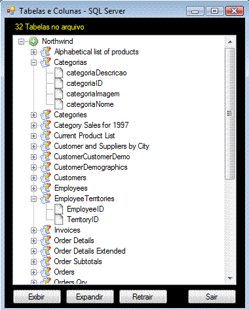Expand the Current Product List node
This screenshot has width=249, height=310.
[x=33, y=136]
